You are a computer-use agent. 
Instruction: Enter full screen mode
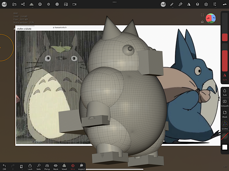[x=202, y=15]
